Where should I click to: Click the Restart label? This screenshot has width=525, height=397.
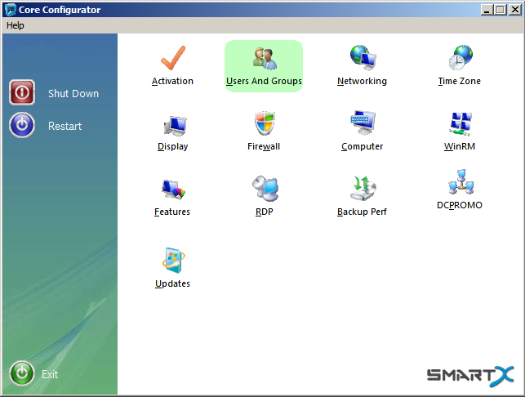point(65,126)
